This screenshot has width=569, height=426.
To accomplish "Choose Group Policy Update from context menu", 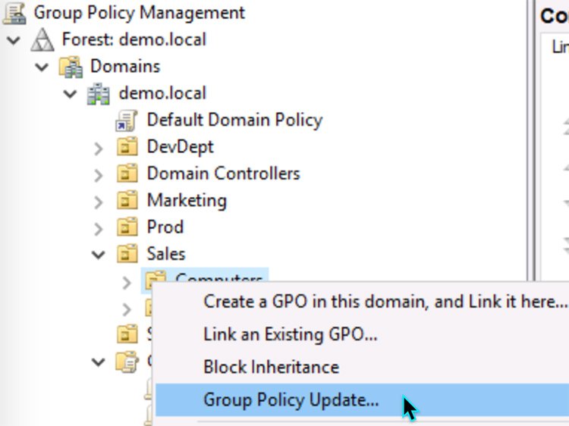I will click(291, 399).
